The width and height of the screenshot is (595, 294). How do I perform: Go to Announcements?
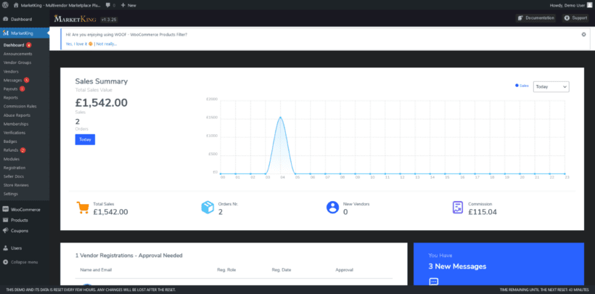click(x=18, y=54)
